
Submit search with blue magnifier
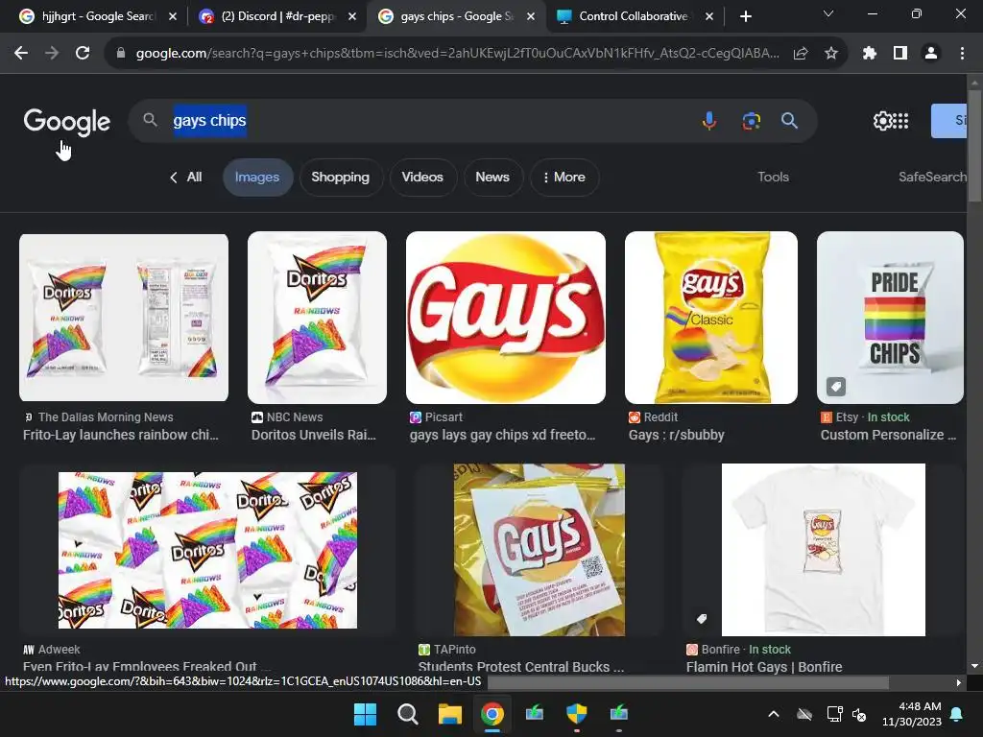(x=789, y=120)
